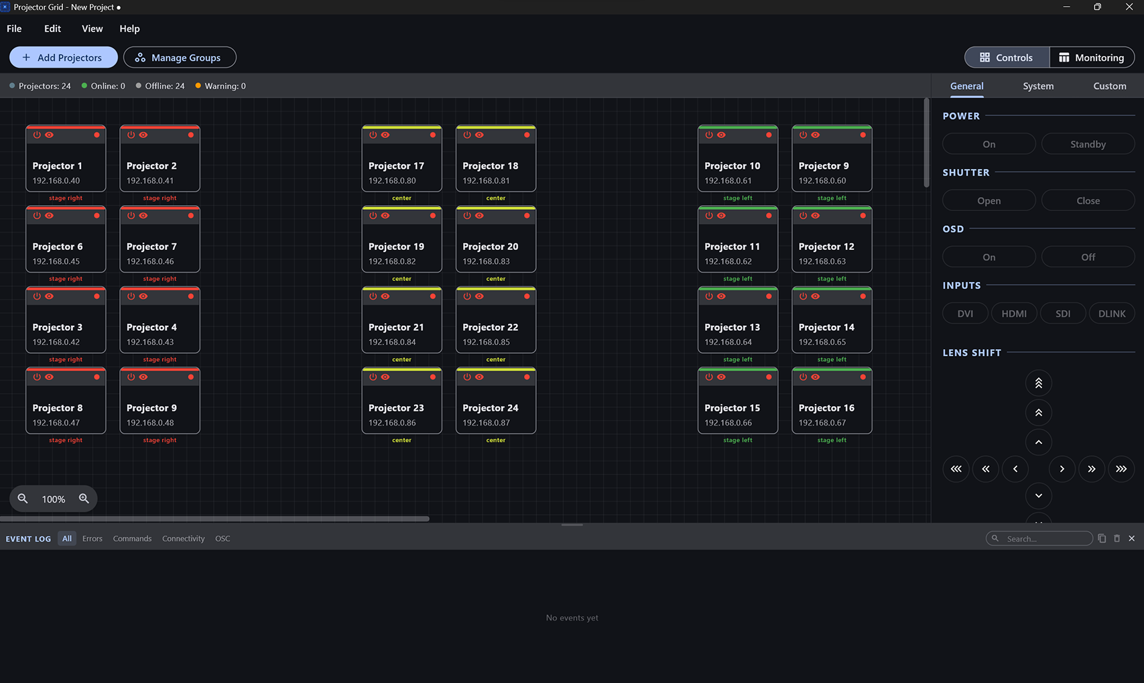The width and height of the screenshot is (1144, 683).
Task: Select the Projector 21 card
Action: coord(401,320)
